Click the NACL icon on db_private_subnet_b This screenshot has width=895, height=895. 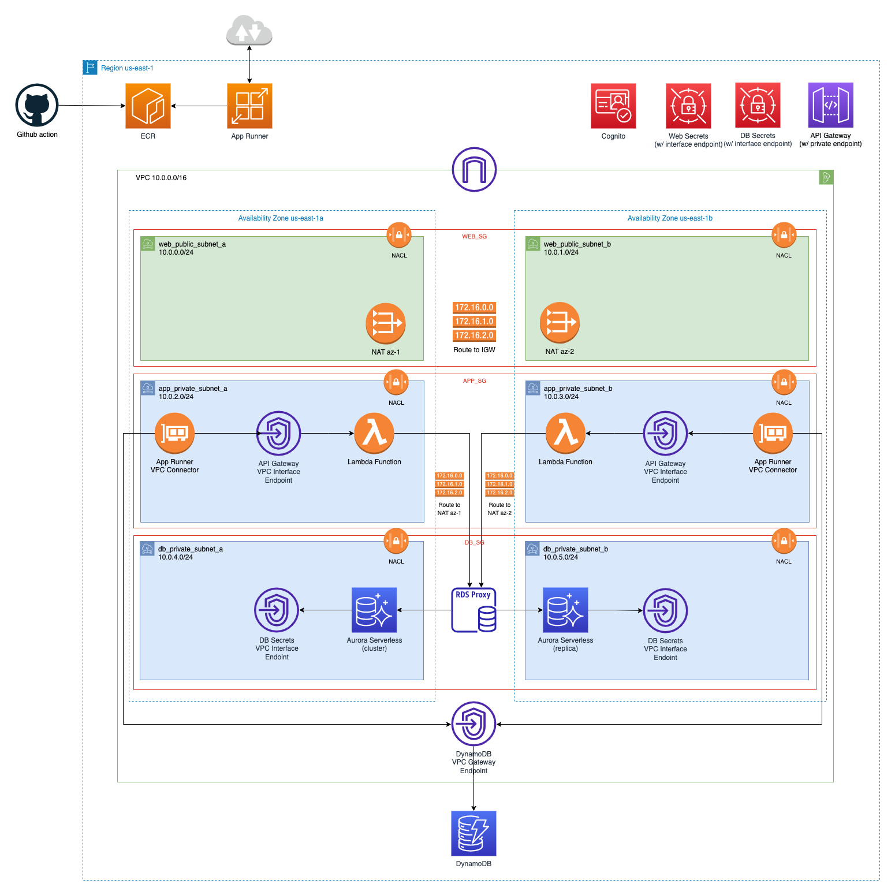tap(784, 541)
